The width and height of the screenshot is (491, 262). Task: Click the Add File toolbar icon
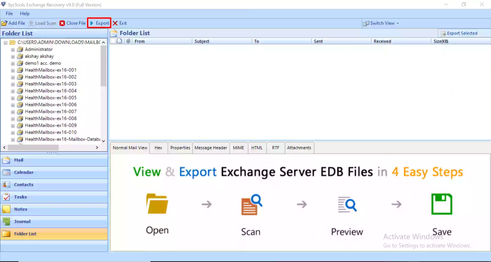coord(4,23)
